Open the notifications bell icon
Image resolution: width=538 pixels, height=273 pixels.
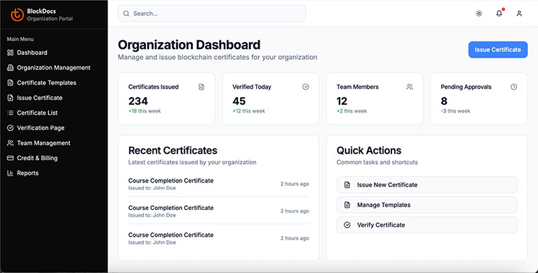(499, 13)
